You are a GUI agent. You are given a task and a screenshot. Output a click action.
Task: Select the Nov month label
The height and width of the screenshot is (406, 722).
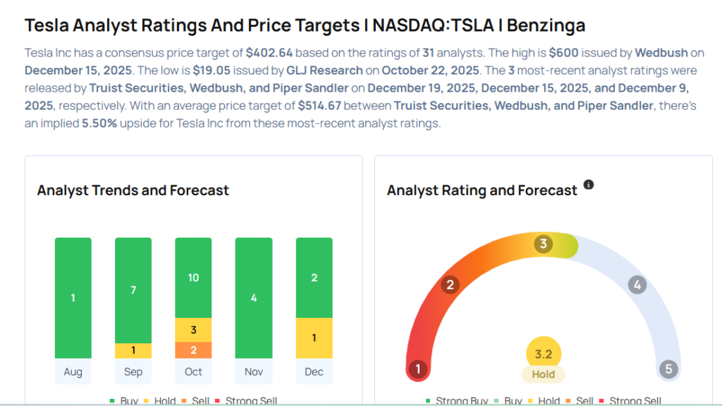pyautogui.click(x=253, y=371)
